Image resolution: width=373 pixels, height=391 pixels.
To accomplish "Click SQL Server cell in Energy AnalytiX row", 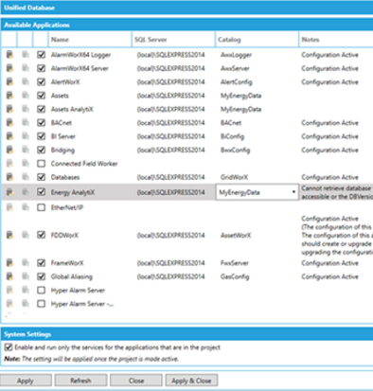I will [x=170, y=192].
